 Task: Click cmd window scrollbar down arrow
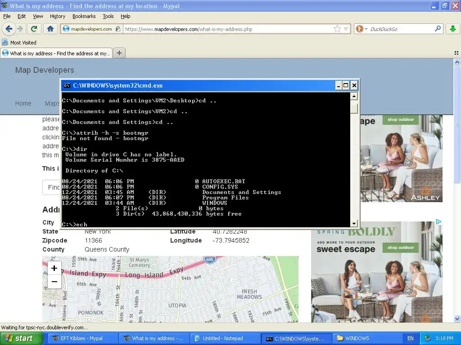[354, 224]
